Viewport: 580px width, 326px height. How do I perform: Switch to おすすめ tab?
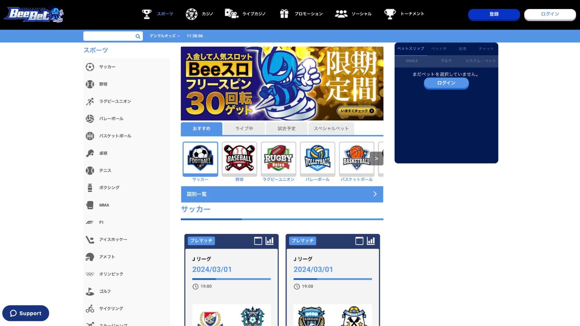202,129
